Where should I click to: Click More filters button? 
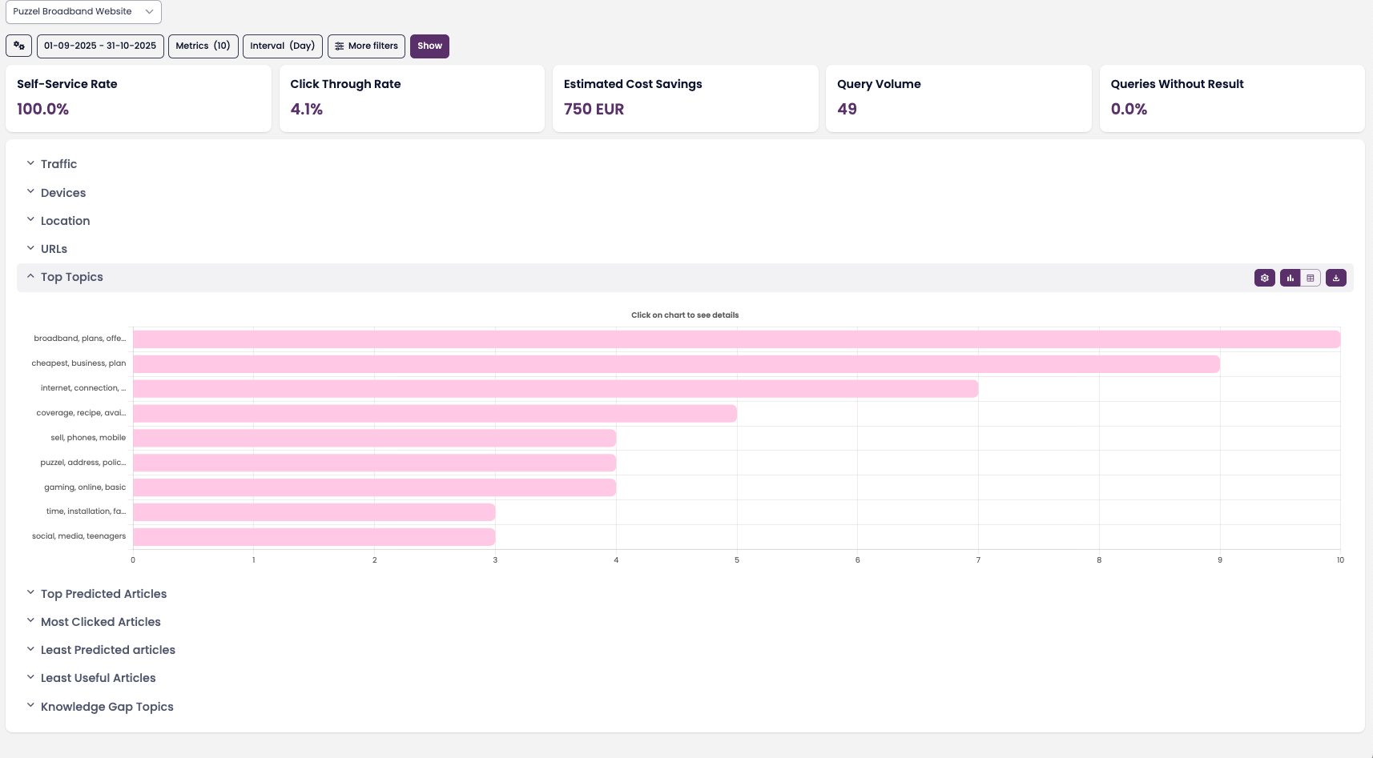coord(366,46)
